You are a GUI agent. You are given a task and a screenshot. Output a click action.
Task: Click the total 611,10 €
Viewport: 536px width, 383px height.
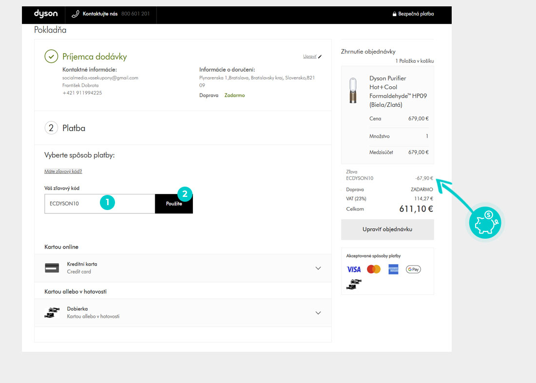point(416,209)
